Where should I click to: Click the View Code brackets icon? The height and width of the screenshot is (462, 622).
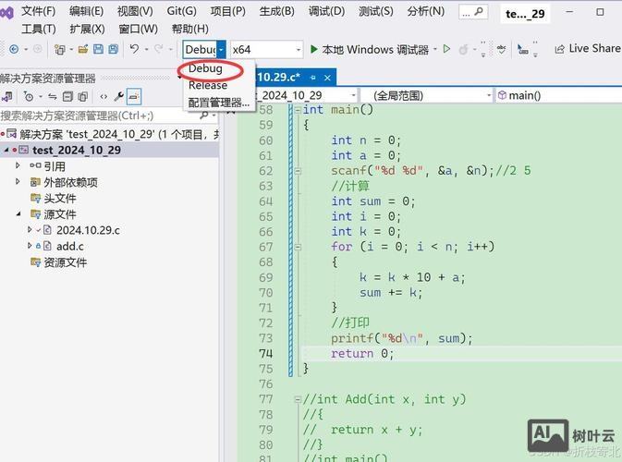coord(104,96)
